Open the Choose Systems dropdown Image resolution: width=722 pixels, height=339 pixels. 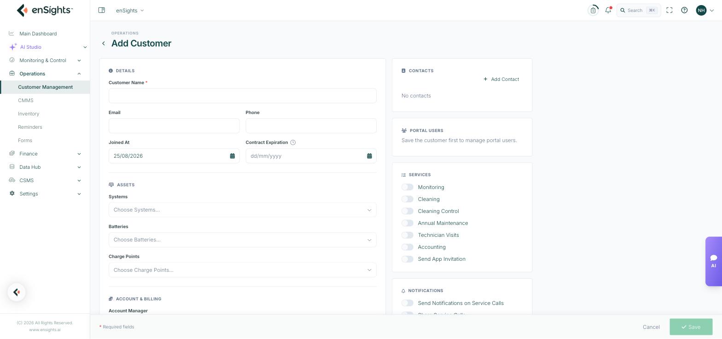[x=243, y=210]
